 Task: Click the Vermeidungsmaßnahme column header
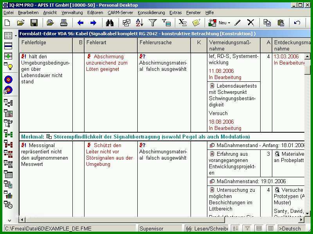coord(234,45)
